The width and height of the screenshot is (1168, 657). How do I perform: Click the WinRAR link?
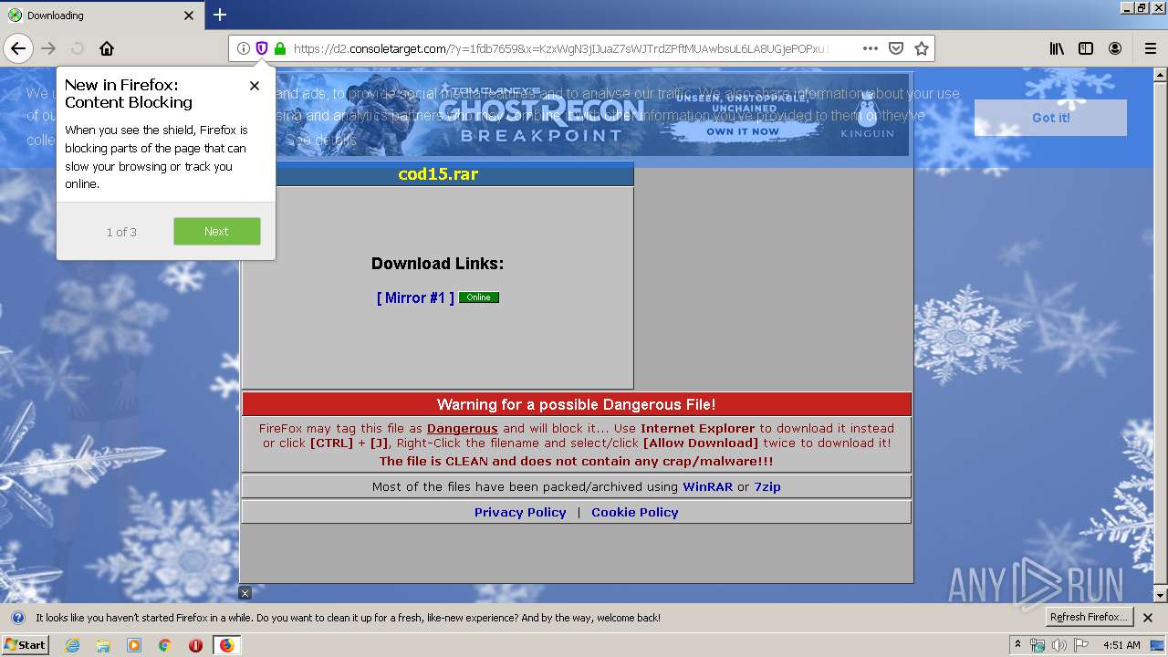tap(707, 486)
